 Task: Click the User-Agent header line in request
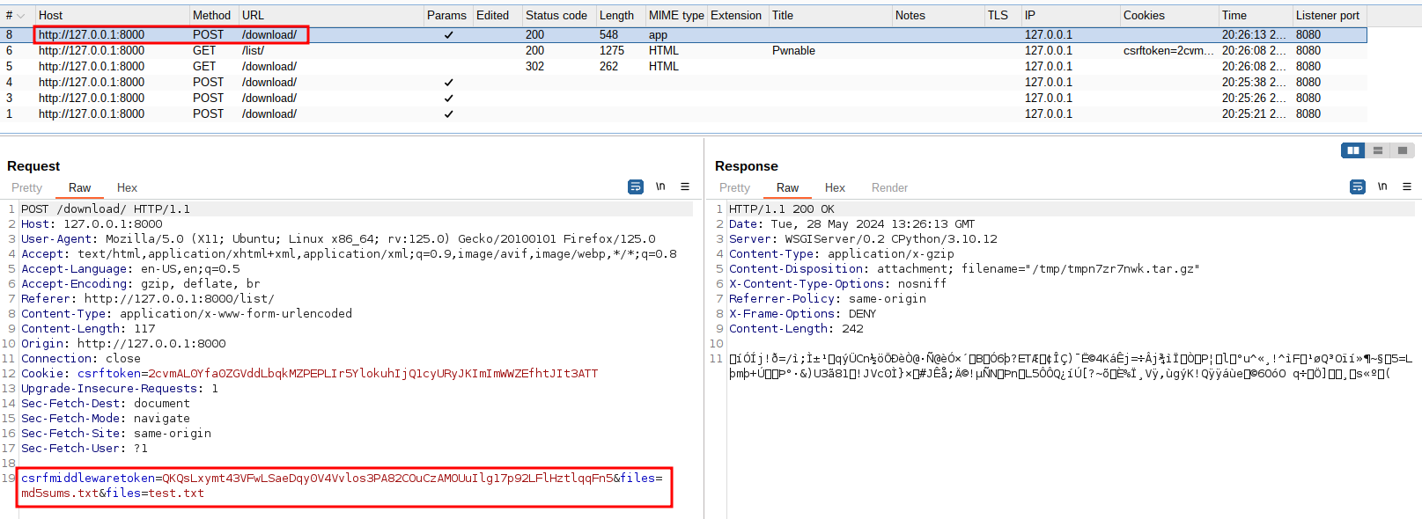338,239
